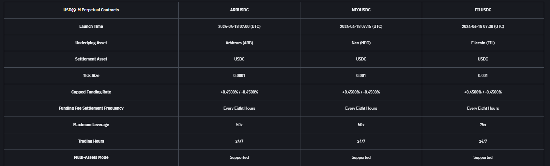550x166 pixels.
Task: Click Supported under the FILUSDC column
Action: click(x=483, y=157)
